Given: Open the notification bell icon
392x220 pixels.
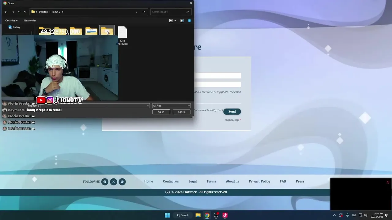Looking at the screenshot, I should pyautogui.click(x=386, y=215).
